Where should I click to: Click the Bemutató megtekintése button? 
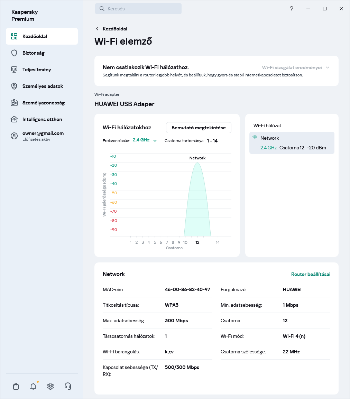199,128
